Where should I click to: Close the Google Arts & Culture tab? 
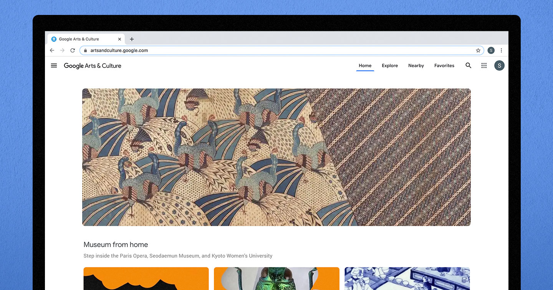(119, 39)
